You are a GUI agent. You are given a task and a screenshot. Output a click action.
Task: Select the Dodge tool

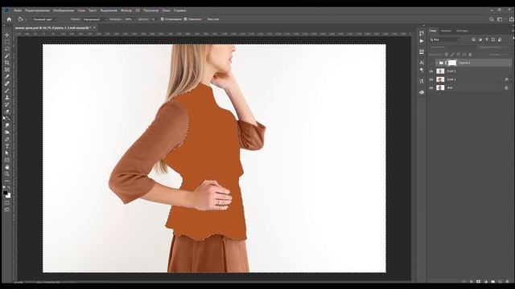click(x=7, y=132)
